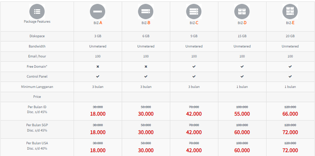Click the Free Domain cross for BIZ-A

point(98,66)
